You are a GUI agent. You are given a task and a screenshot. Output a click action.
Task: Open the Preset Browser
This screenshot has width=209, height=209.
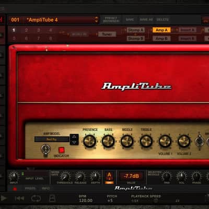[x=111, y=19]
